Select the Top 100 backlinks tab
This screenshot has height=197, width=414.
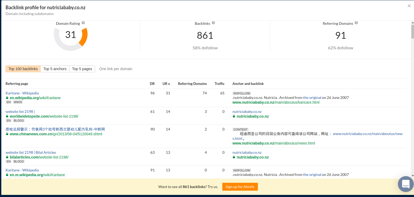tap(23, 69)
